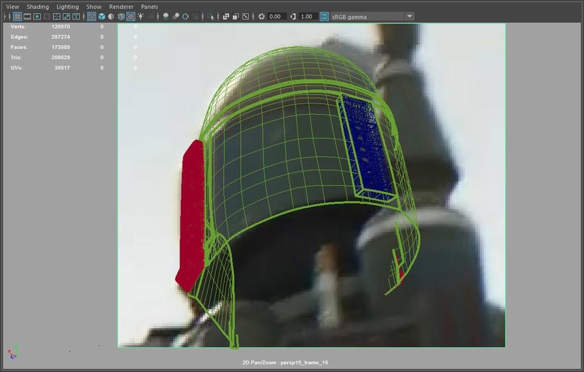Screen dimensions: 584x372
Task: Enable motion blur icon
Action: coord(175,16)
